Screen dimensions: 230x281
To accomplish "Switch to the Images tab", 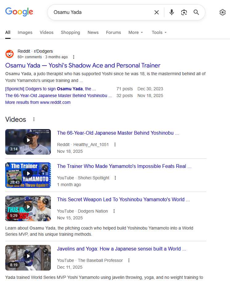I will [25, 32].
